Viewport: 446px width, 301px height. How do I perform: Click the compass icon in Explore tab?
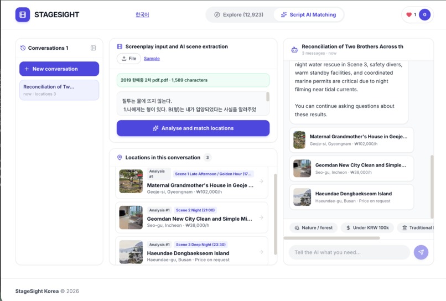[217, 15]
